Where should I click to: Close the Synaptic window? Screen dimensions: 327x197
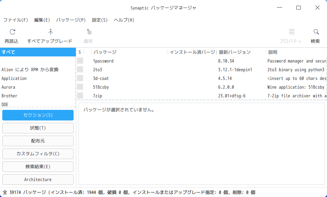(318, 8)
